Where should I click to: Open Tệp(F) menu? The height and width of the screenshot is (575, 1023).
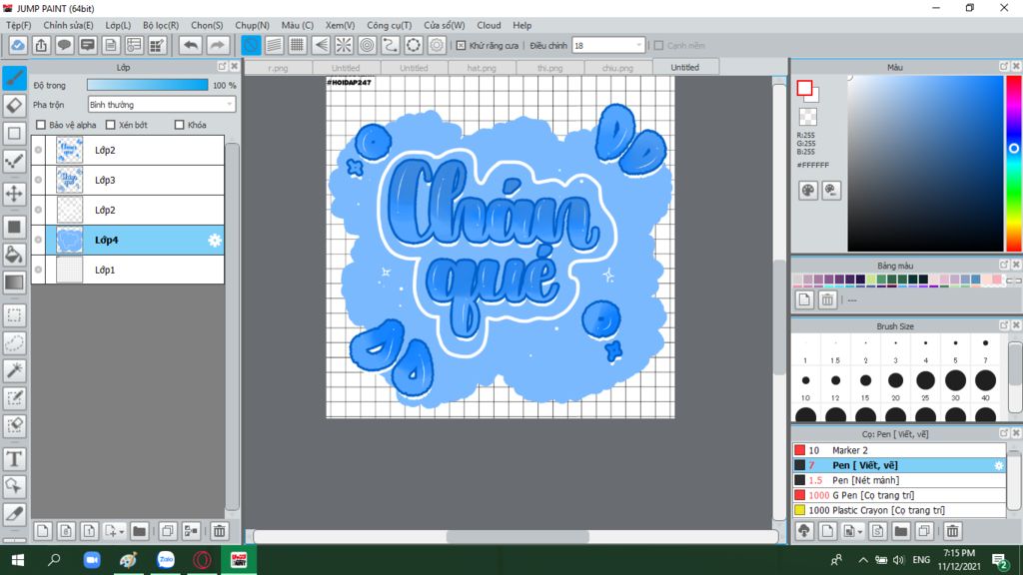(18, 25)
